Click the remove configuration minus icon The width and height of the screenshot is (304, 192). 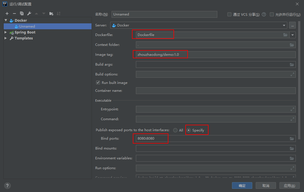[x=14, y=14]
